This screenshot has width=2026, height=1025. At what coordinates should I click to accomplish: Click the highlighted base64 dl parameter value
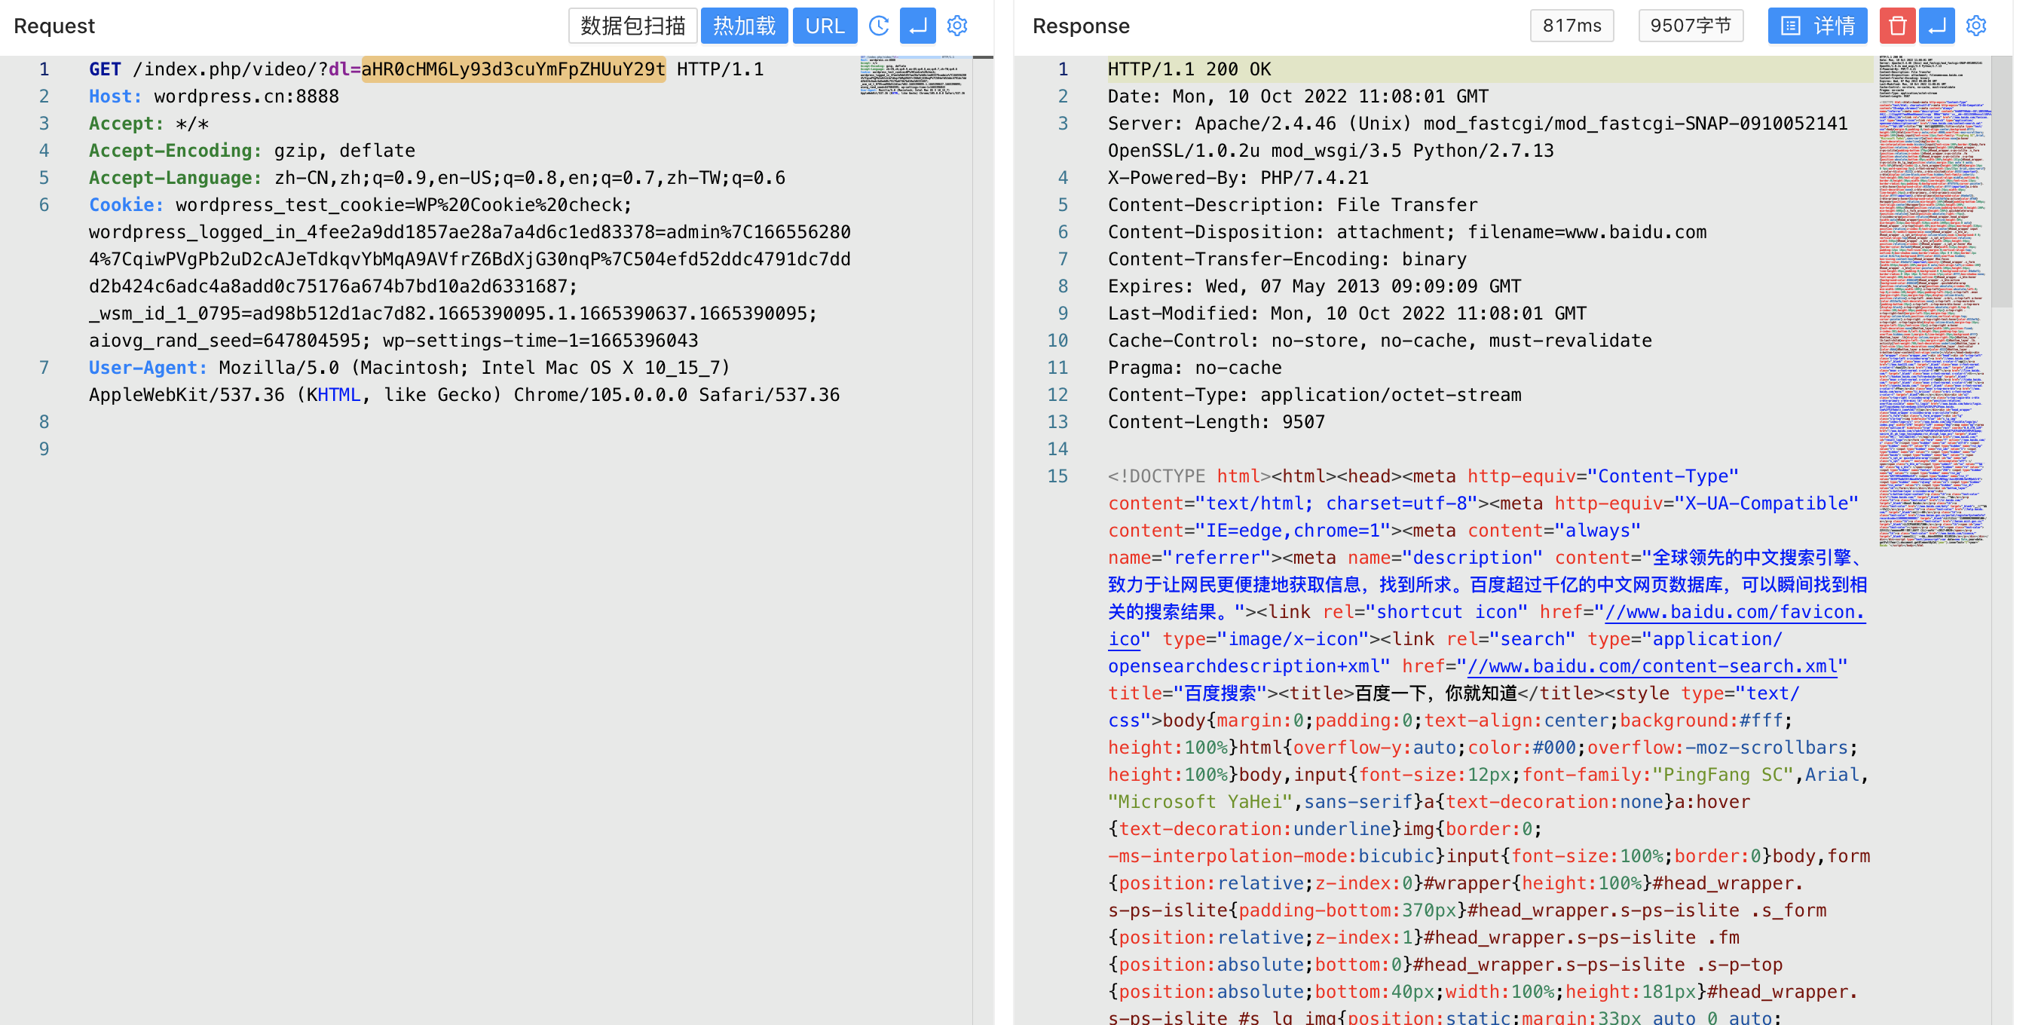513,69
